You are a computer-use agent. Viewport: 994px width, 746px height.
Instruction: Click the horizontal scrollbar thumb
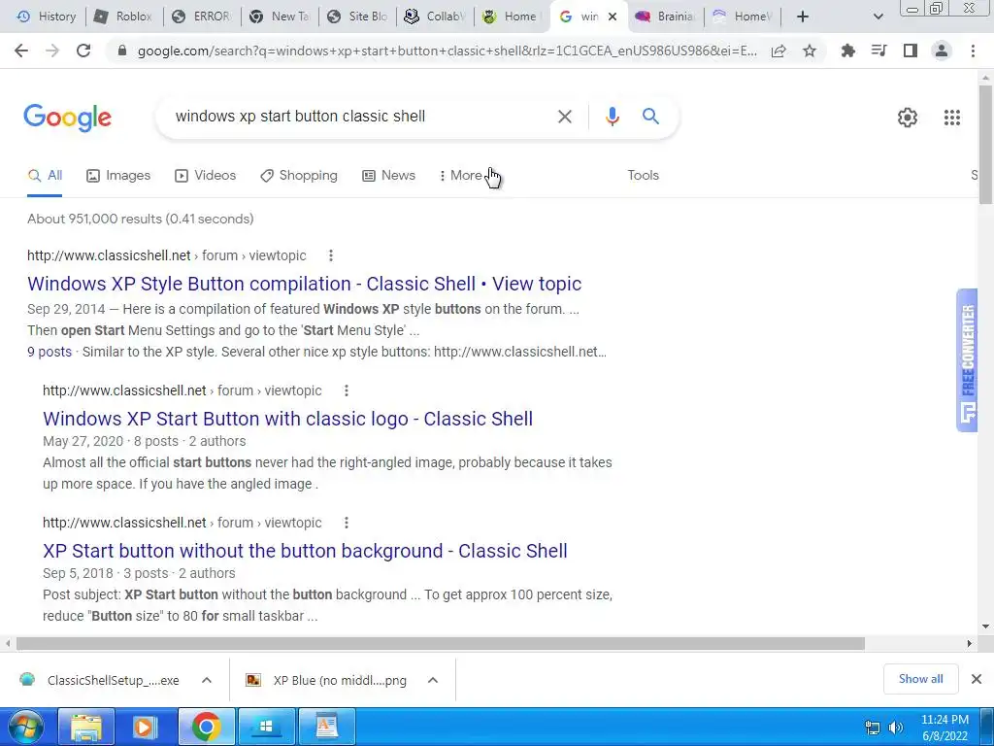point(441,643)
